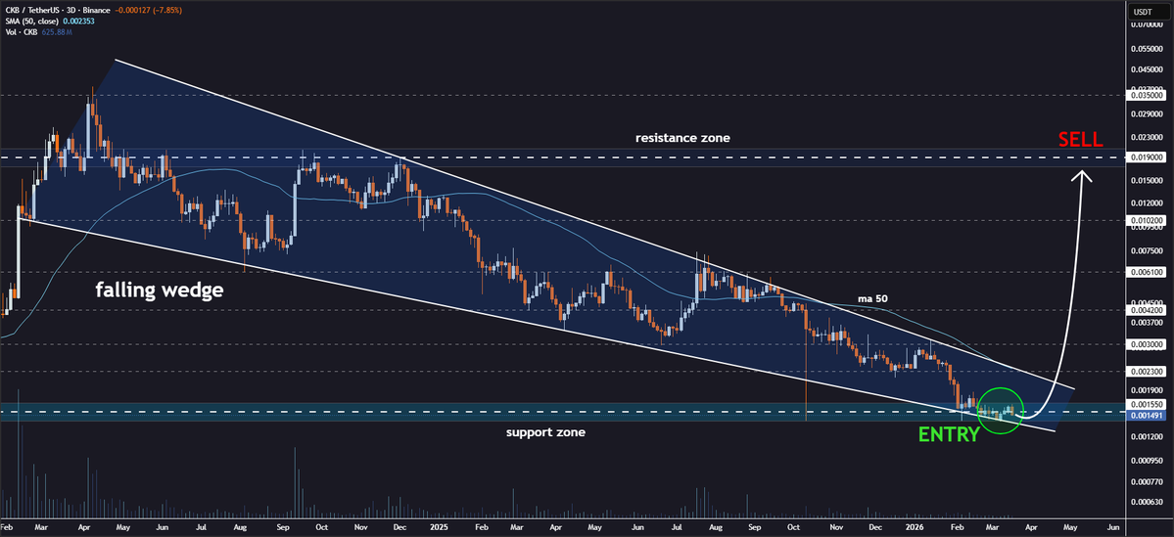Click the 0.000950 price scale value
1174x537 pixels.
[1147, 460]
